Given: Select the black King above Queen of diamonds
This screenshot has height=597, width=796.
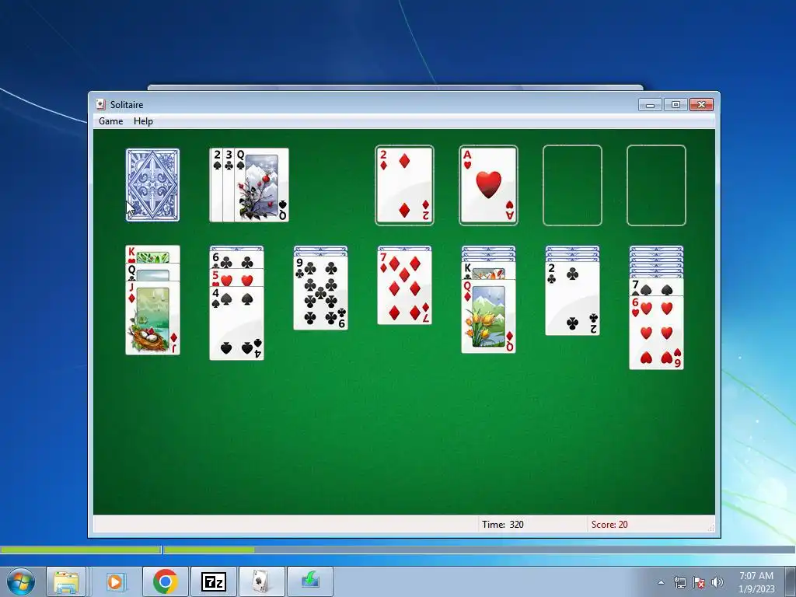Looking at the screenshot, I should pyautogui.click(x=488, y=271).
